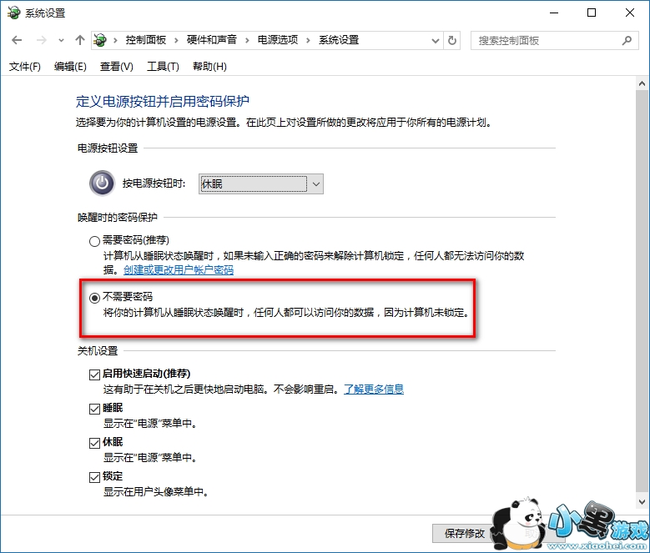The height and width of the screenshot is (553, 650).
Task: Click the forward navigation arrow
Action: coord(42,40)
